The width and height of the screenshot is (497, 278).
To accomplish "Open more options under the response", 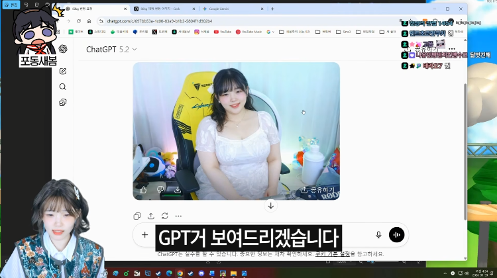I will click(x=178, y=216).
